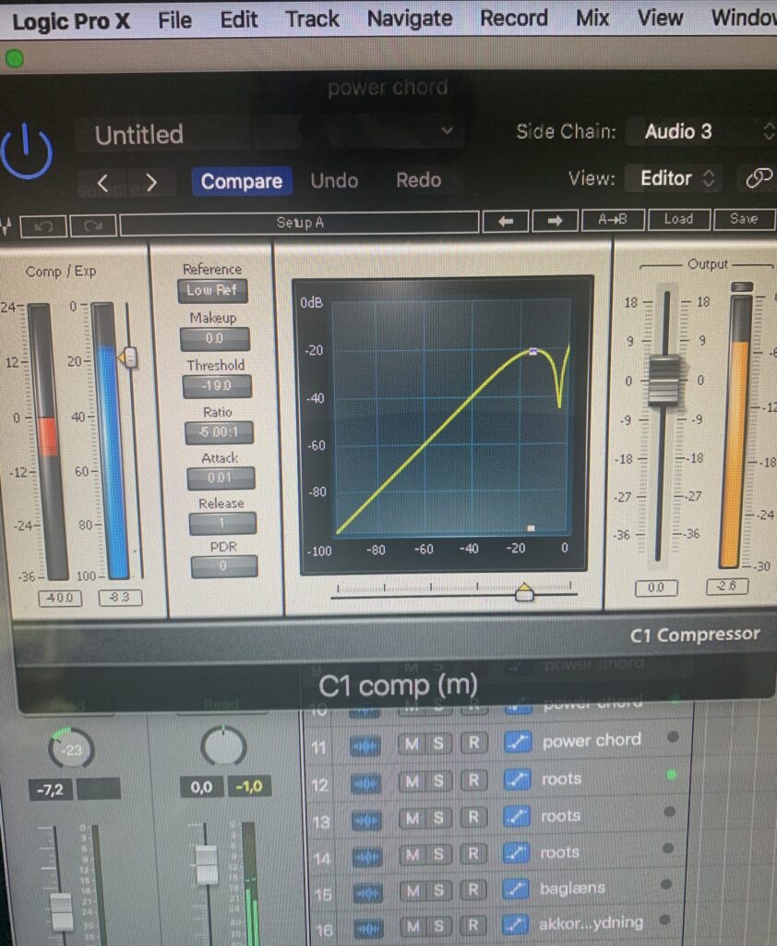This screenshot has height=946, width=777.
Task: Go to next preset with the right chevron
Action: (151, 182)
